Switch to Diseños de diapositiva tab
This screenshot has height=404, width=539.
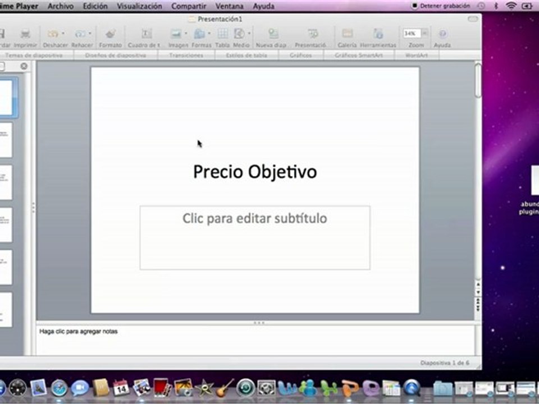(116, 56)
